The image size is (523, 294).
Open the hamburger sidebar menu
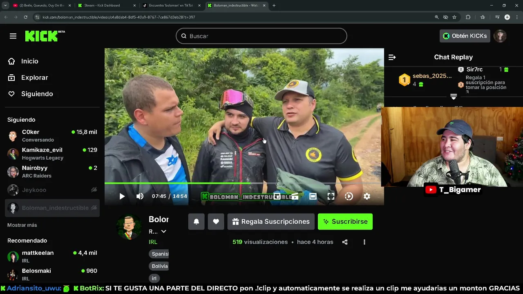click(13, 36)
